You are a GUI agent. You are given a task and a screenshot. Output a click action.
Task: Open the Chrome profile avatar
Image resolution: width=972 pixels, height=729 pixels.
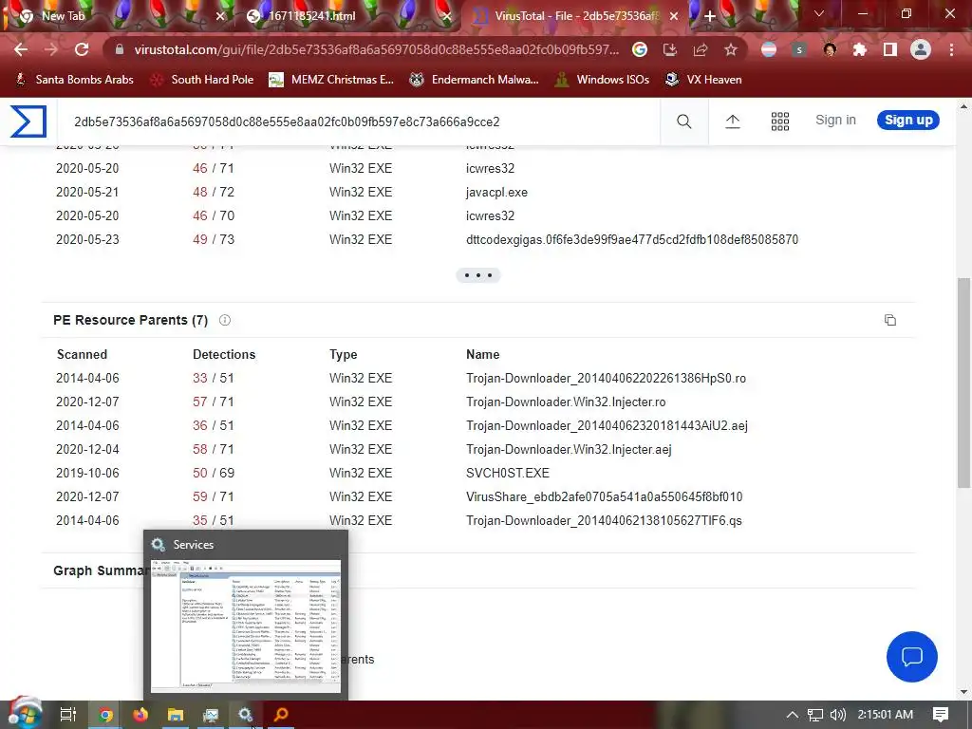[x=921, y=49]
